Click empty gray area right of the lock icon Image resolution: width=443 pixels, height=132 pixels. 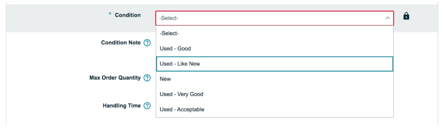[424, 18]
